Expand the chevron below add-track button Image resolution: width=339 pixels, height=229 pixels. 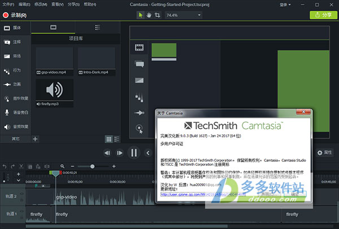[19, 180]
